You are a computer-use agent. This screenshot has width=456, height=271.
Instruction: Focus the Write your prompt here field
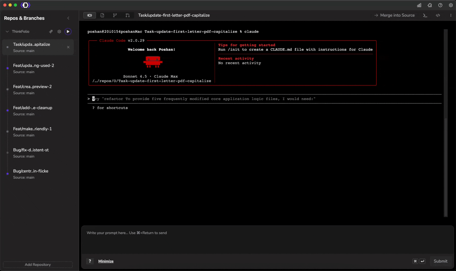click(x=267, y=240)
